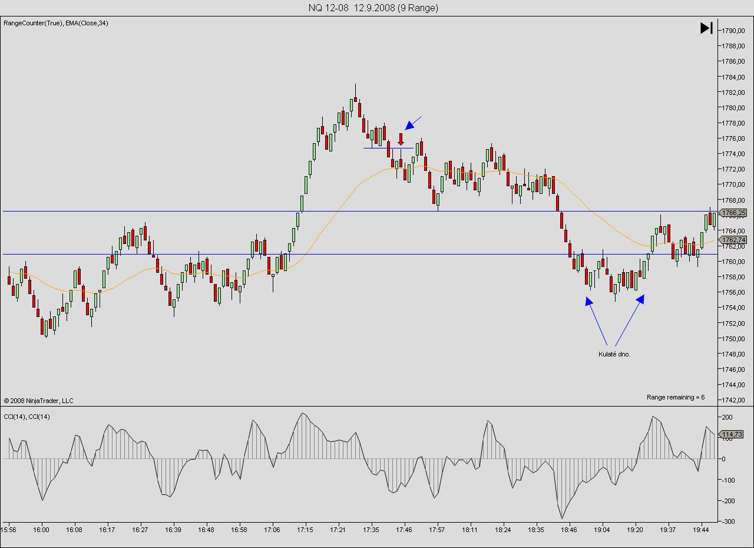Click the 15:56 time axis label
Screen dimensions: 754x548
tap(8, 530)
